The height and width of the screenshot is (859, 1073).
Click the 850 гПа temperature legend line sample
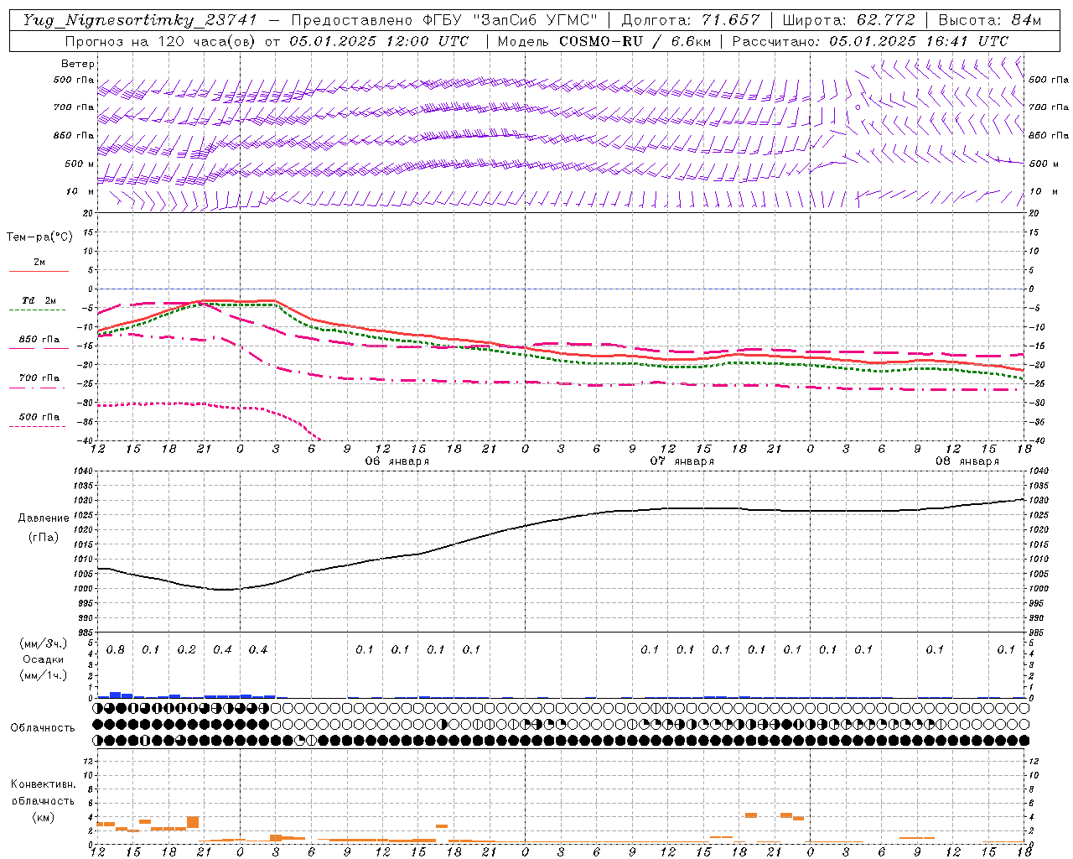39,349
